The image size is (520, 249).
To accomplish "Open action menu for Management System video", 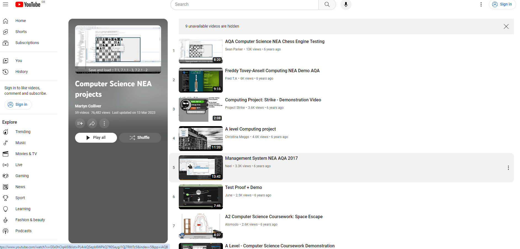I will click(x=508, y=168).
